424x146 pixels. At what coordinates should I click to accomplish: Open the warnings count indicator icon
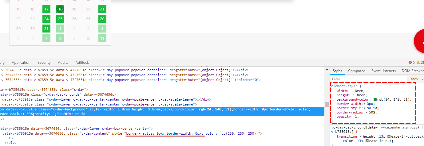point(418,62)
